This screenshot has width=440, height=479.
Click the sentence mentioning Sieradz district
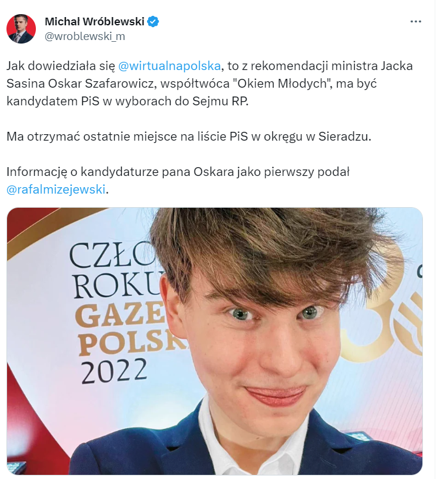pyautogui.click(x=189, y=137)
